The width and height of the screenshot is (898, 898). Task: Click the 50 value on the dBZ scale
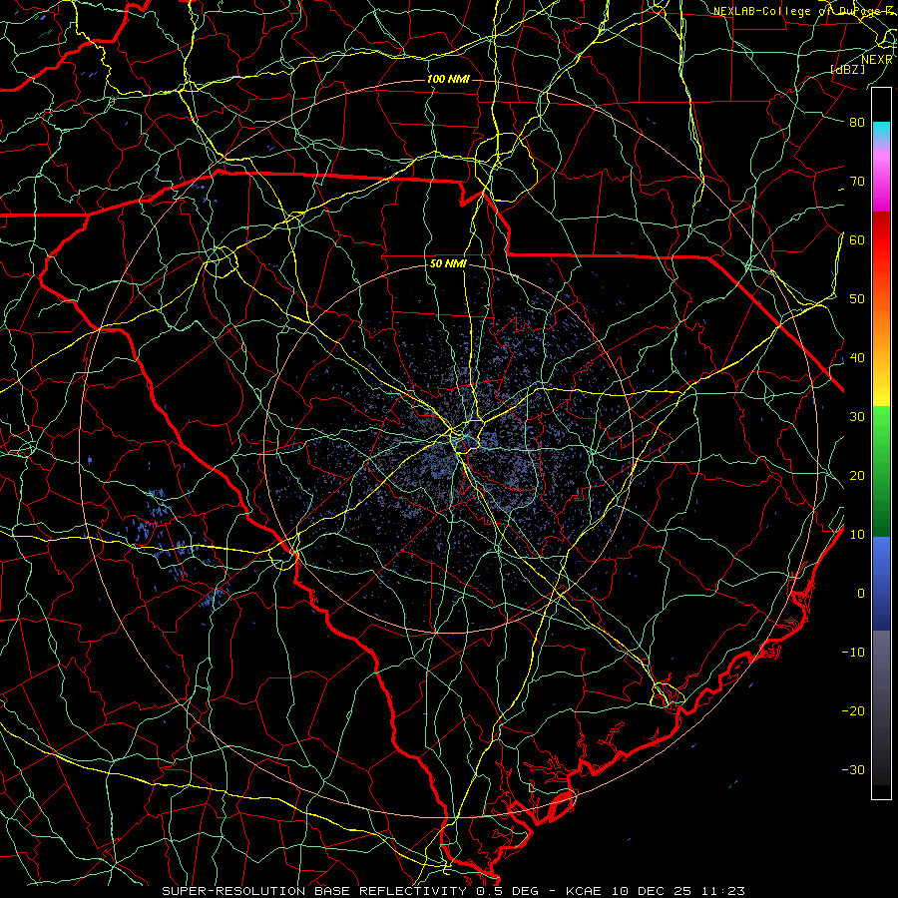[x=857, y=299]
